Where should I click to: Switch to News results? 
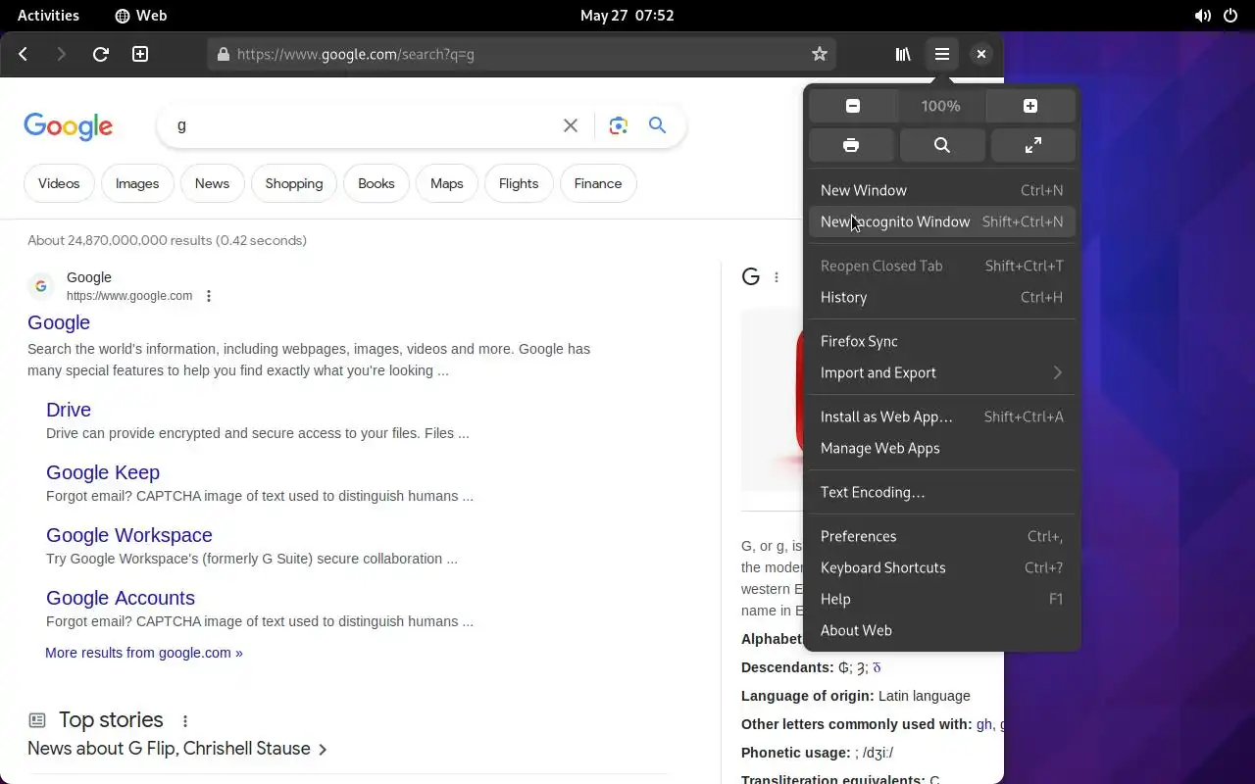point(212,183)
